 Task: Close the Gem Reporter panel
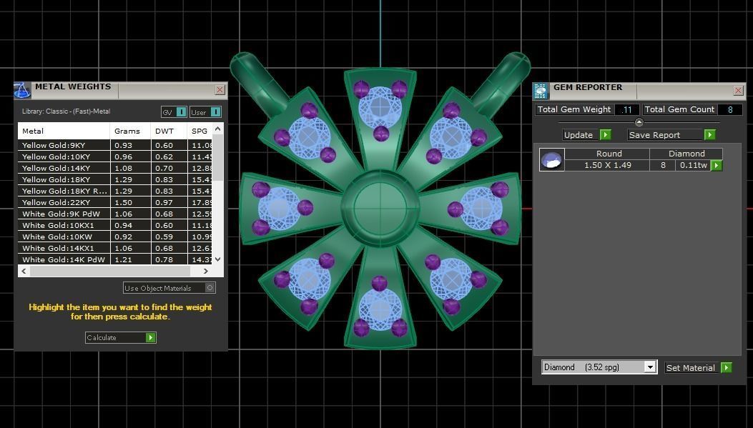[x=739, y=90]
